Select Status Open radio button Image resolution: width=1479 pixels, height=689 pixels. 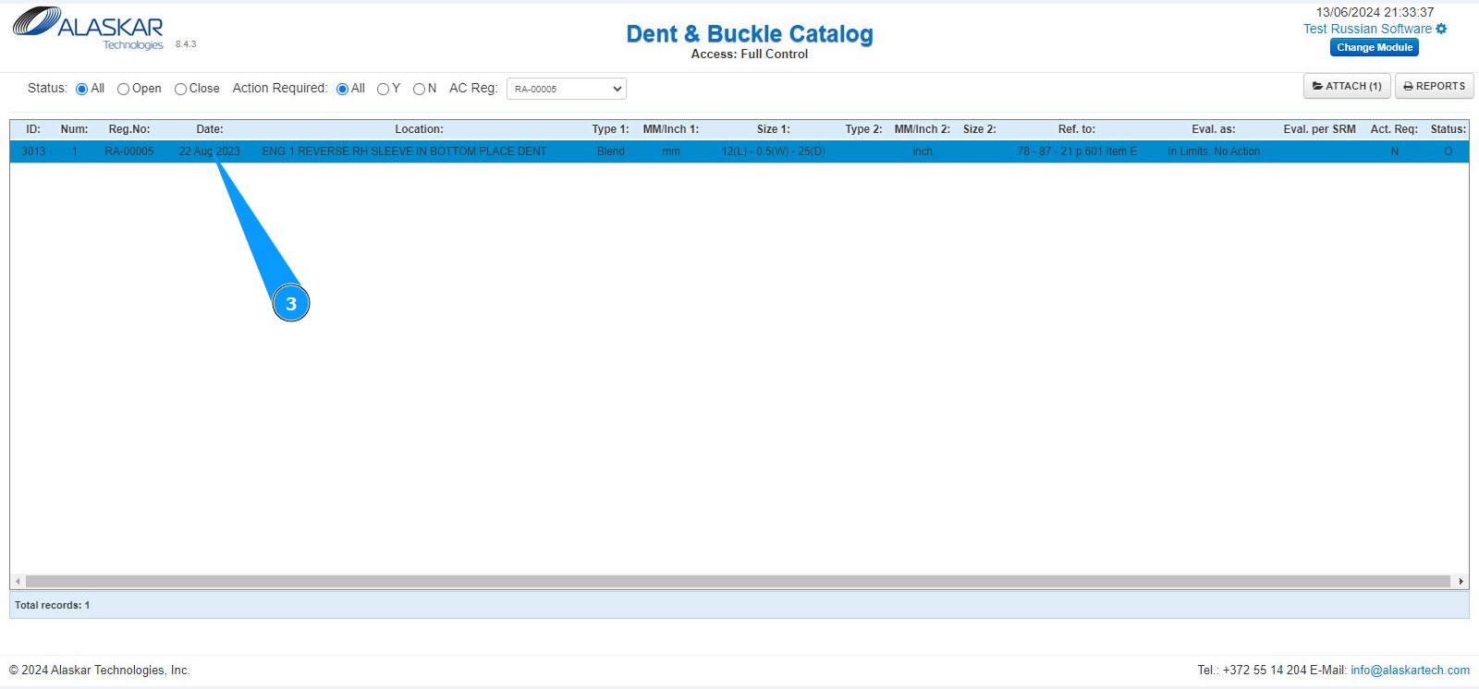pos(123,89)
